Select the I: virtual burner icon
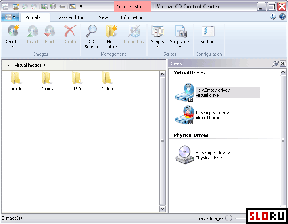 (x=185, y=115)
